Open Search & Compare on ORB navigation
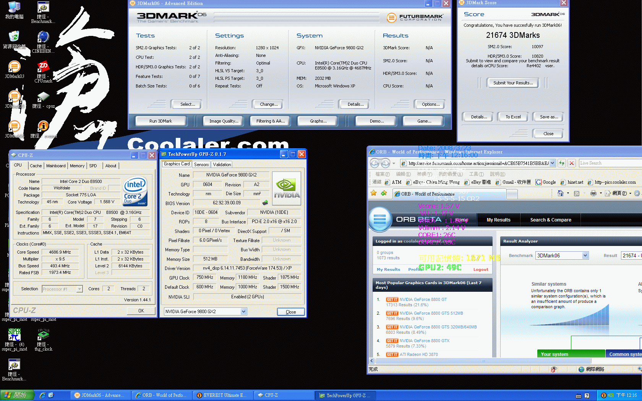642x401 pixels. (x=551, y=220)
